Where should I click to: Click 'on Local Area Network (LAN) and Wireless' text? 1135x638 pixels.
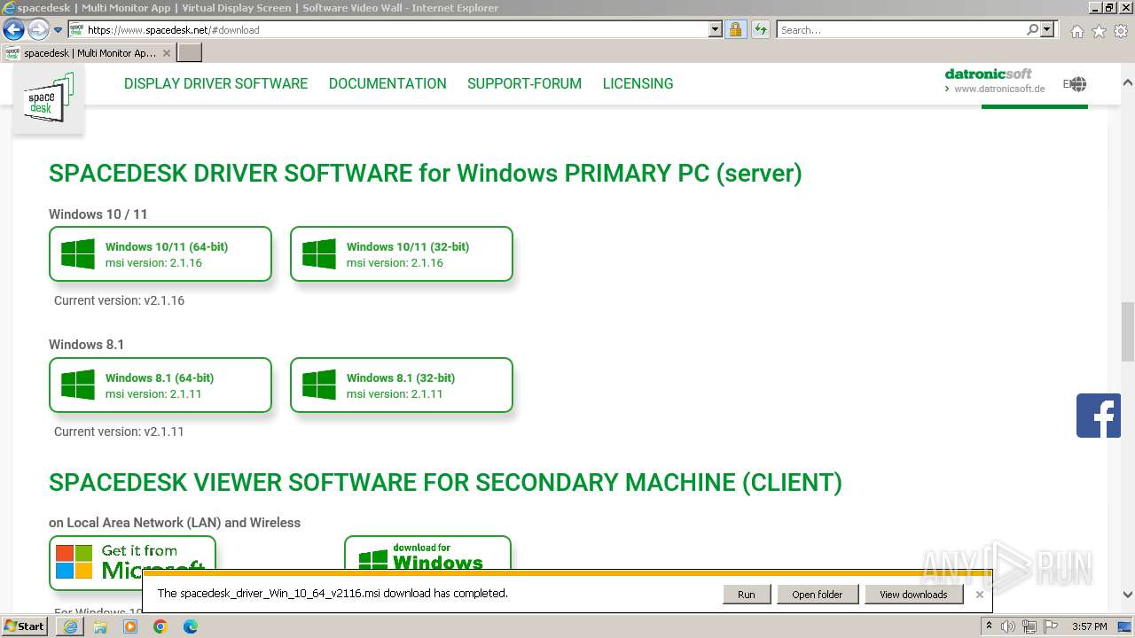[175, 523]
